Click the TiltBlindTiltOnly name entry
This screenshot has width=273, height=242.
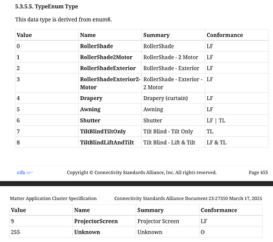click(103, 131)
